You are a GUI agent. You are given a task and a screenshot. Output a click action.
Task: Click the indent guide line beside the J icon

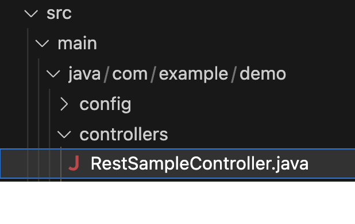(61, 163)
